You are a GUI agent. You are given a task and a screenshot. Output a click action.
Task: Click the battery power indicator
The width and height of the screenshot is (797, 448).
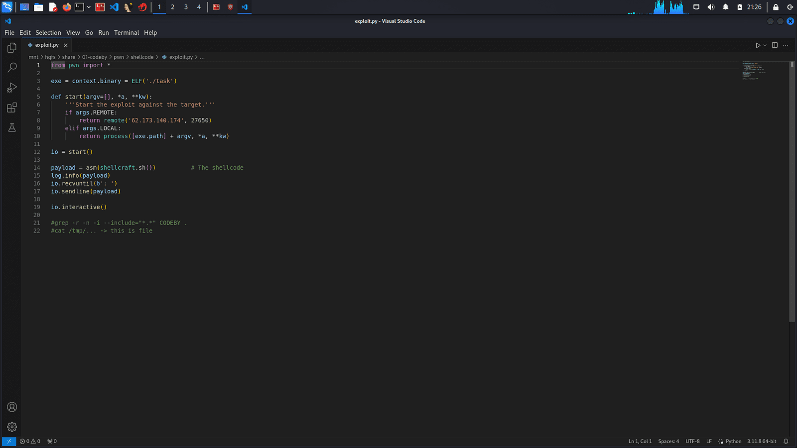pos(740,7)
